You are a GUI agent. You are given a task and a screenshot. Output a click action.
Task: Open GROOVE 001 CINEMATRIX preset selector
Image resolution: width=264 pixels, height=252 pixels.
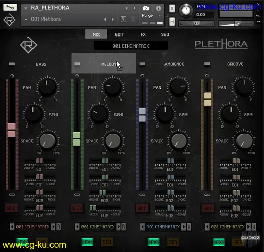click(x=228, y=227)
